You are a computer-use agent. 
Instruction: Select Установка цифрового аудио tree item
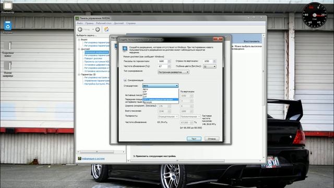point(97,65)
